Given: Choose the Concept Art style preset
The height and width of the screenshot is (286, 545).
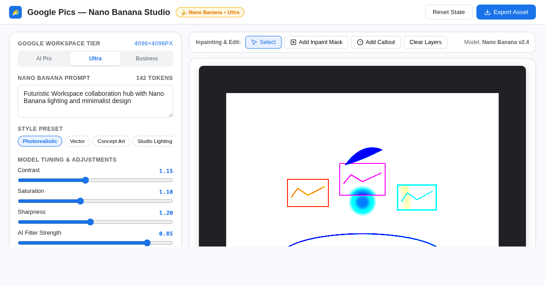Looking at the screenshot, I should (x=111, y=141).
